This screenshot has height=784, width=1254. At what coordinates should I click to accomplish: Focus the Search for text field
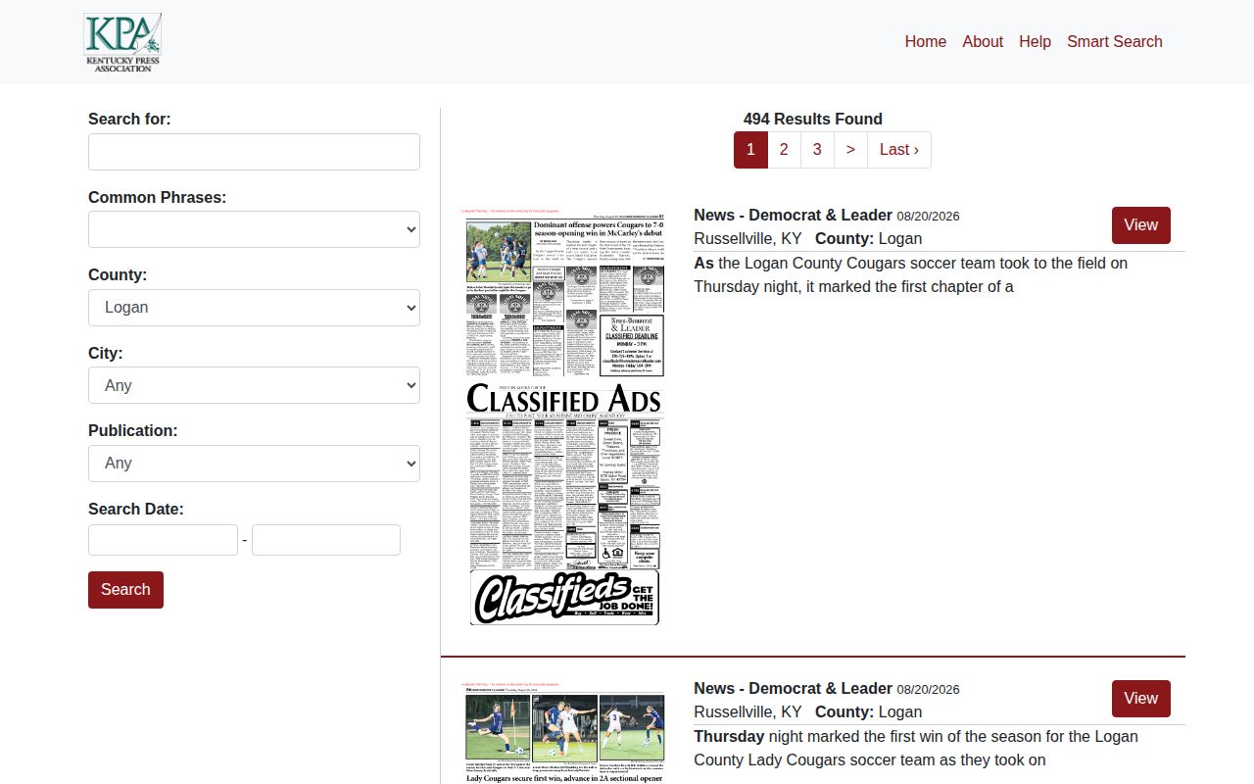pyautogui.click(x=254, y=152)
